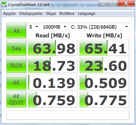Open the Επεξεργασία menu

(x=31, y=14)
